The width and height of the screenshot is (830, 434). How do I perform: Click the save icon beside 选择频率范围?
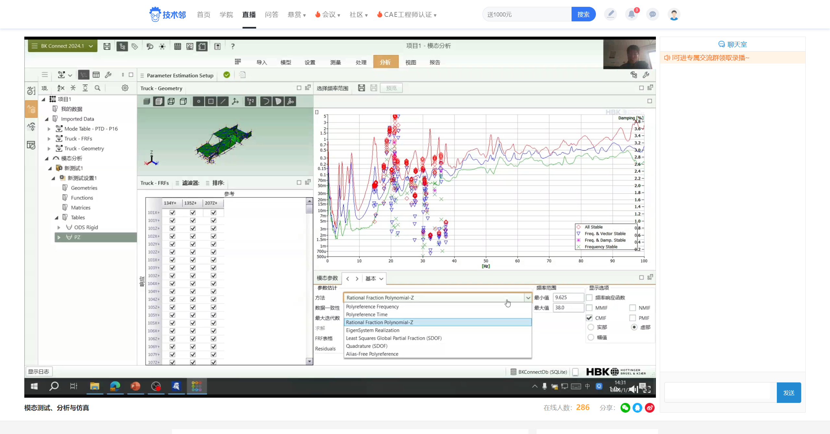pos(362,88)
